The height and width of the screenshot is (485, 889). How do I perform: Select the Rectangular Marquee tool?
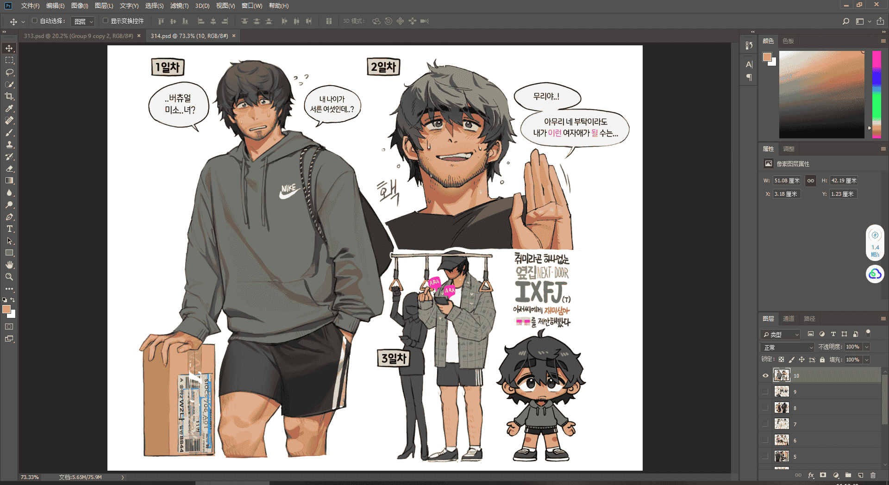[9, 60]
